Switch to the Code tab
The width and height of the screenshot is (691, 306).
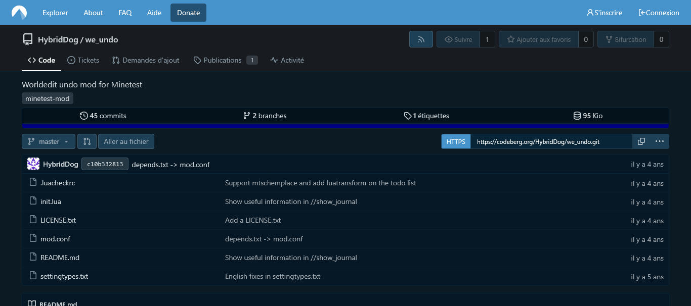pos(41,60)
